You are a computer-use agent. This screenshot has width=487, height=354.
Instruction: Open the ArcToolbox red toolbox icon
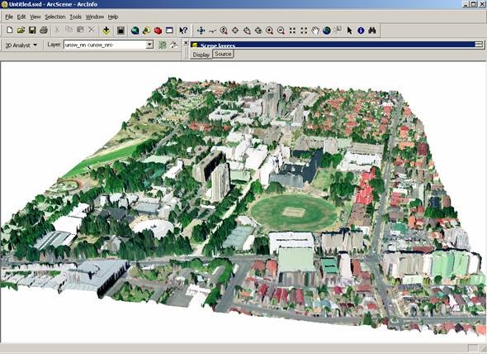158,31
